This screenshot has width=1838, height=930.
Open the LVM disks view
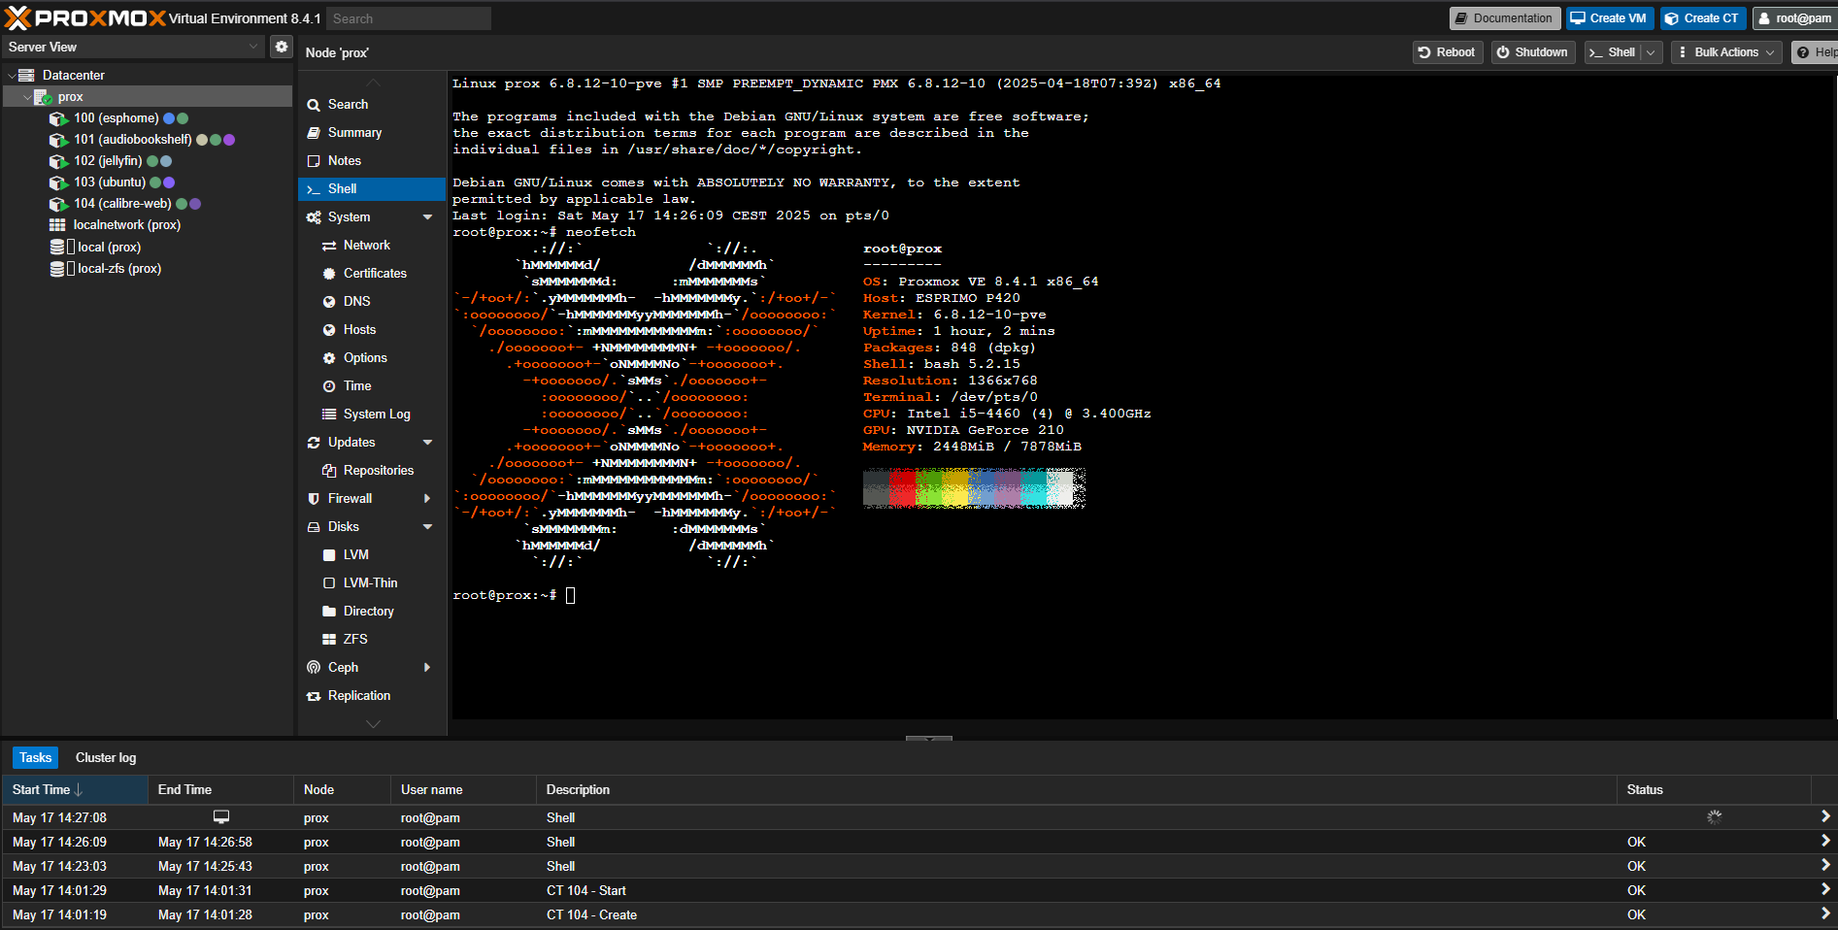point(355,555)
